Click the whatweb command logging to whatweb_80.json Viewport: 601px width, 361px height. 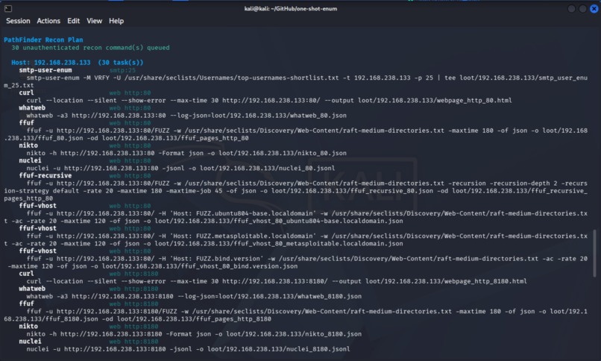coord(186,116)
